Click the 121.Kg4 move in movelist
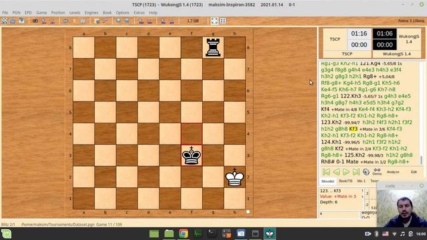 click(x=370, y=63)
